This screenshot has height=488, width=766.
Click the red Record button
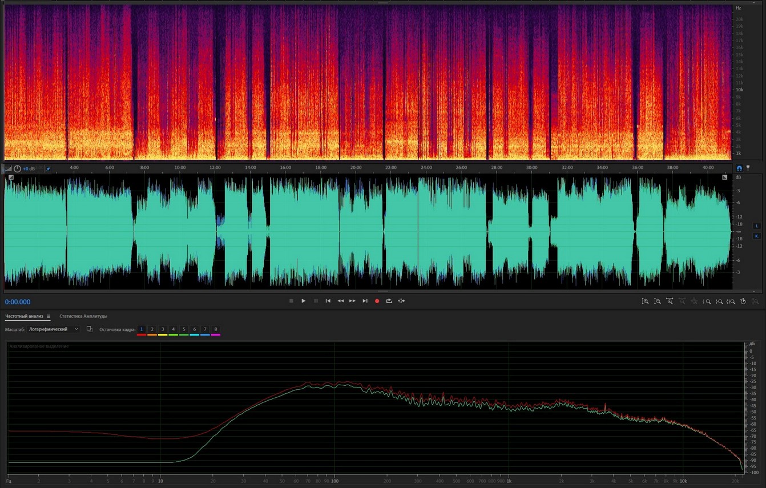coord(377,301)
